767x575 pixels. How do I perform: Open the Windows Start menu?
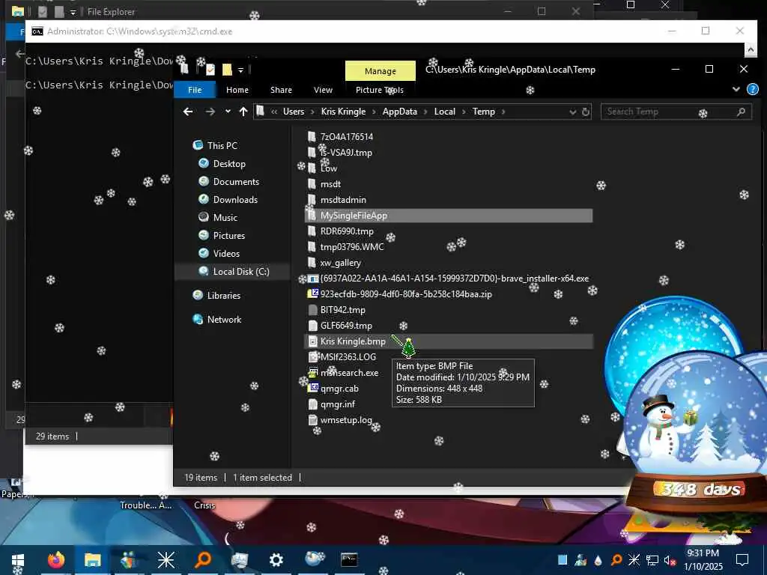click(18, 560)
